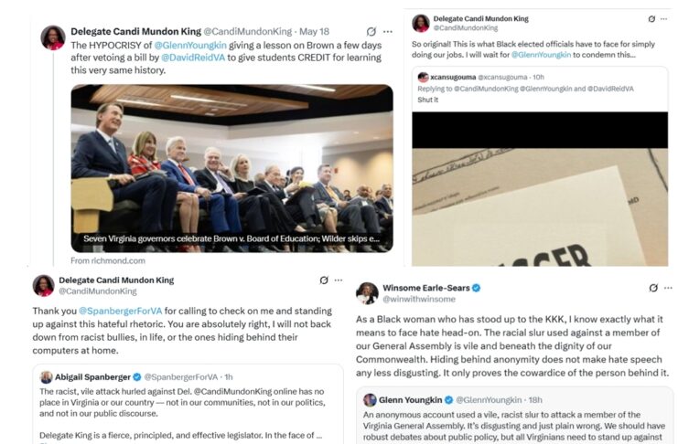Click the Grok icon on Winsome Earle-Sears' tweet
The image size is (678, 444).
click(x=653, y=288)
